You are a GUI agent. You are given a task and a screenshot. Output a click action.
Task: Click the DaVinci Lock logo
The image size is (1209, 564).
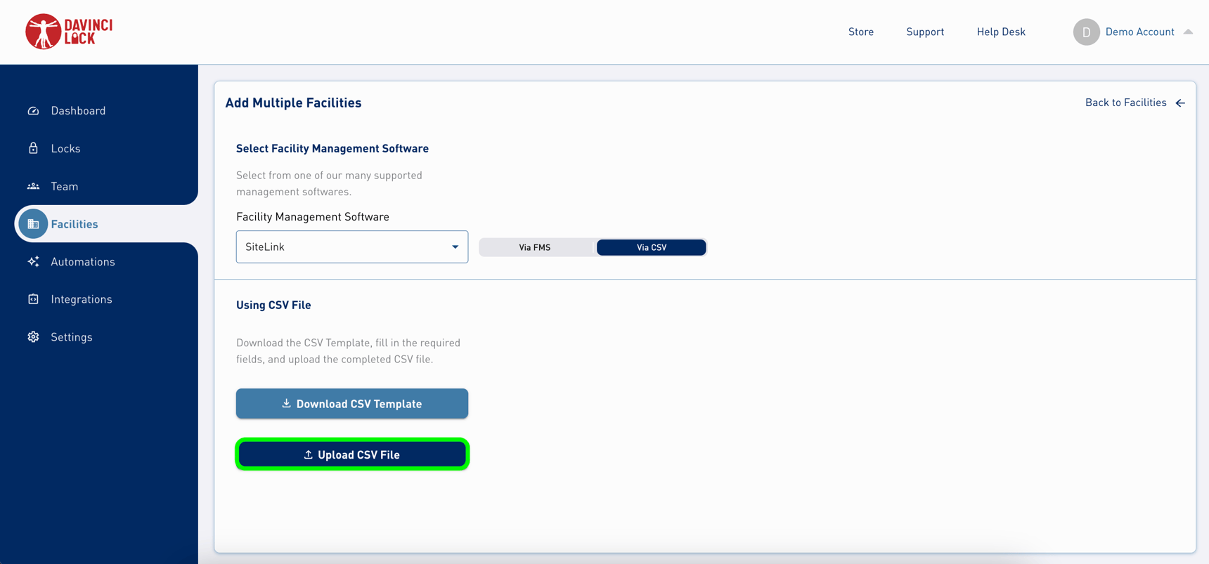coord(69,32)
